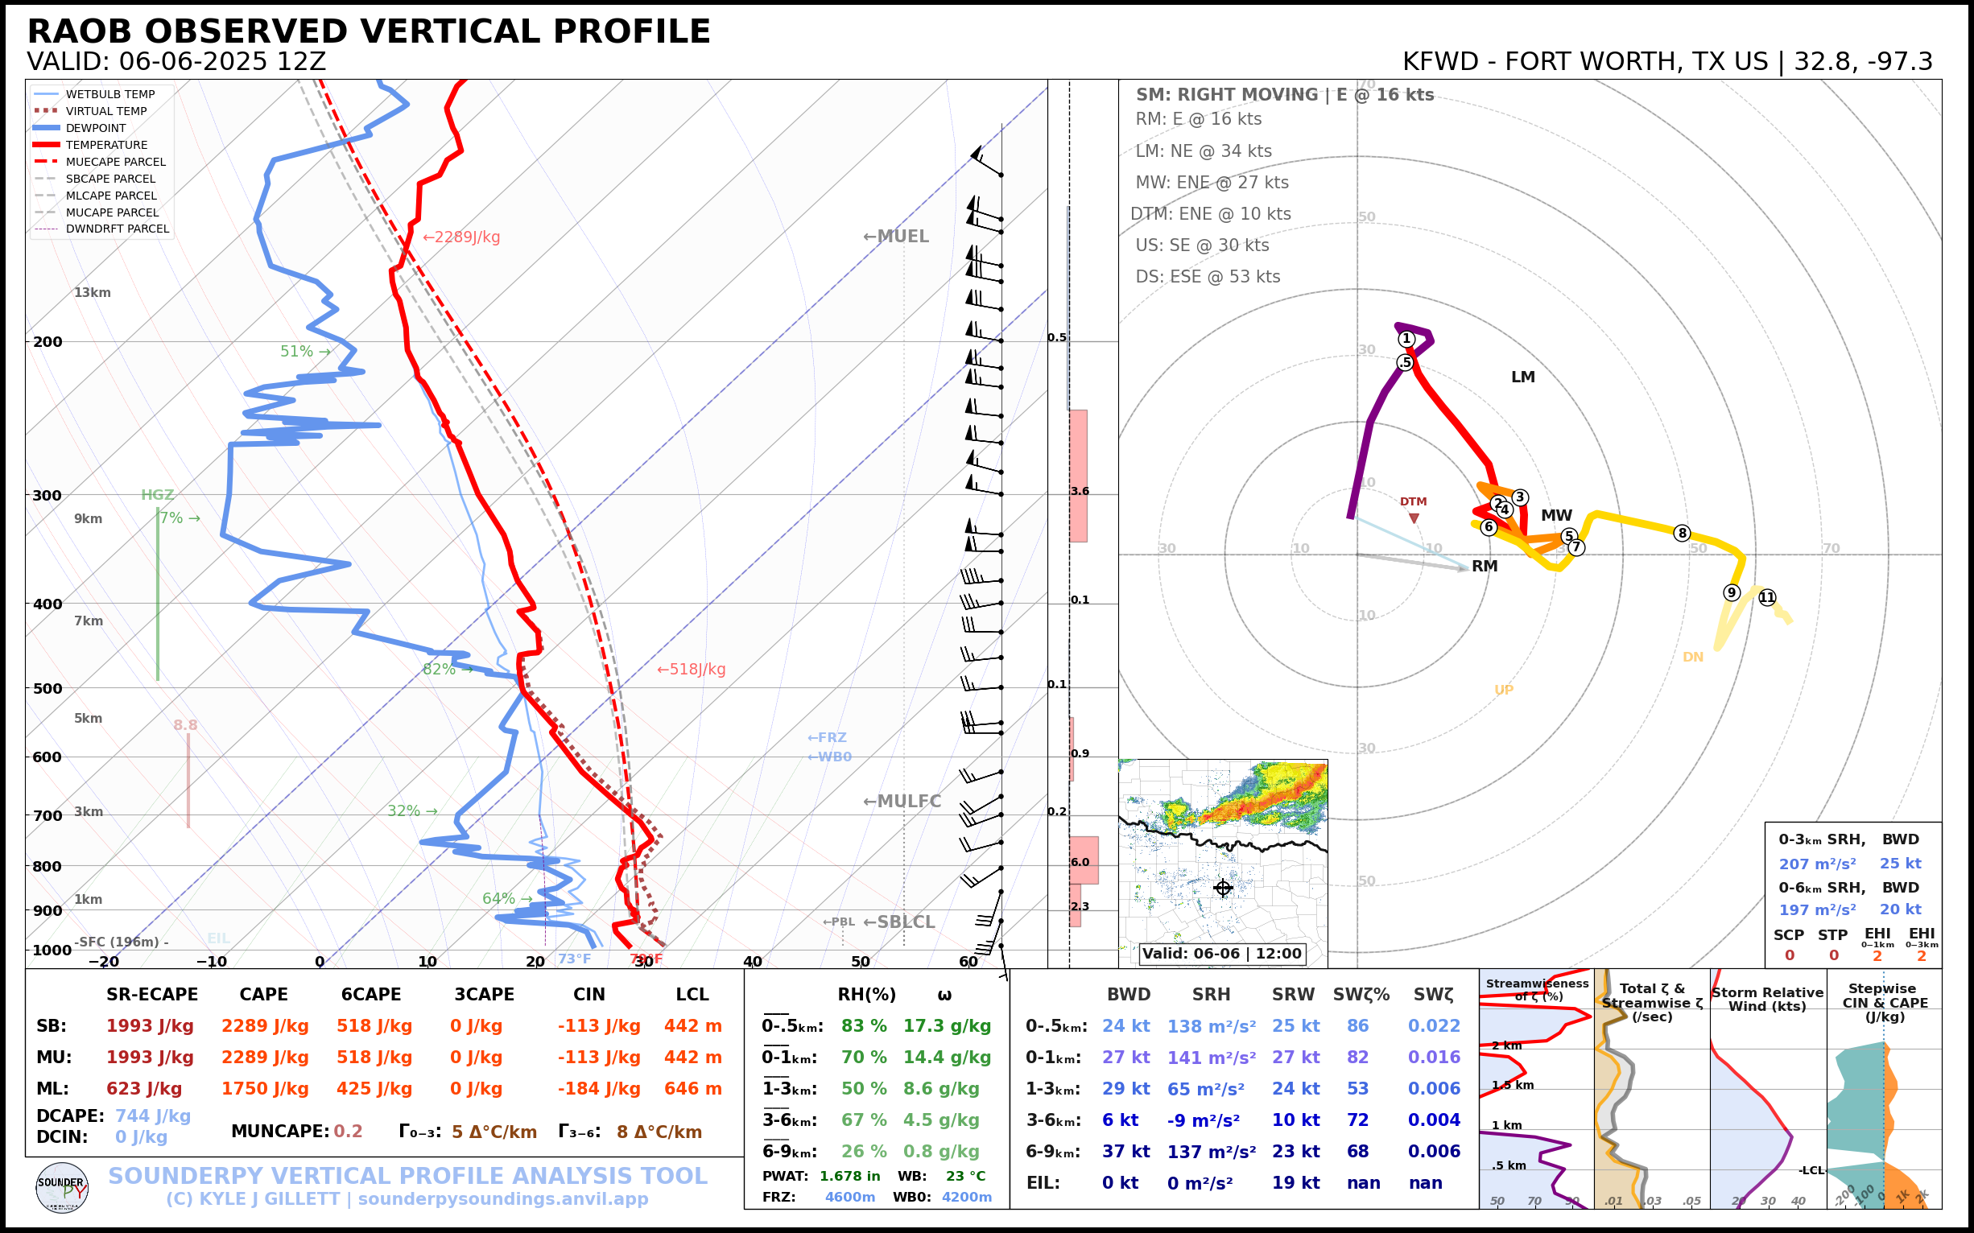This screenshot has width=1974, height=1233.
Task: Click hodograph height marker 11
Action: pos(1767,598)
